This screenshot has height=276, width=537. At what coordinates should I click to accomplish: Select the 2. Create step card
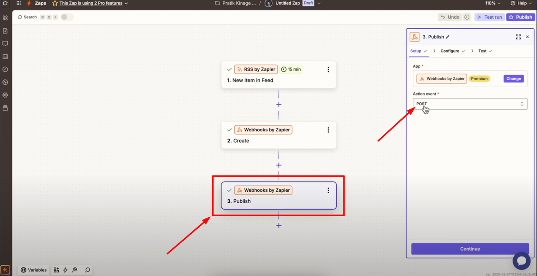[279, 135]
